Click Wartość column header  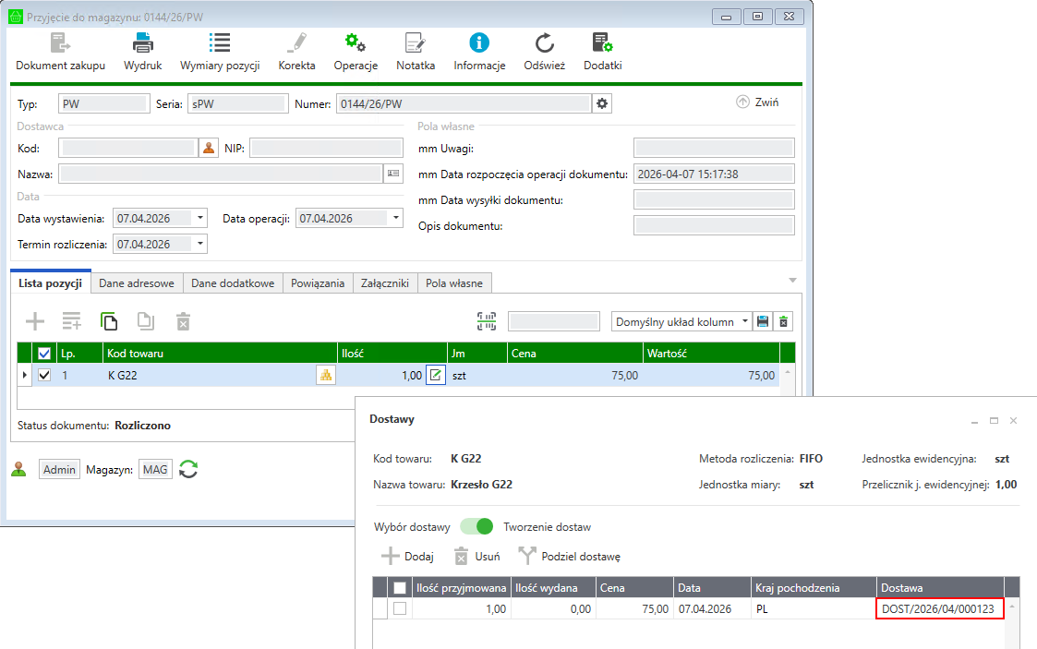(712, 354)
